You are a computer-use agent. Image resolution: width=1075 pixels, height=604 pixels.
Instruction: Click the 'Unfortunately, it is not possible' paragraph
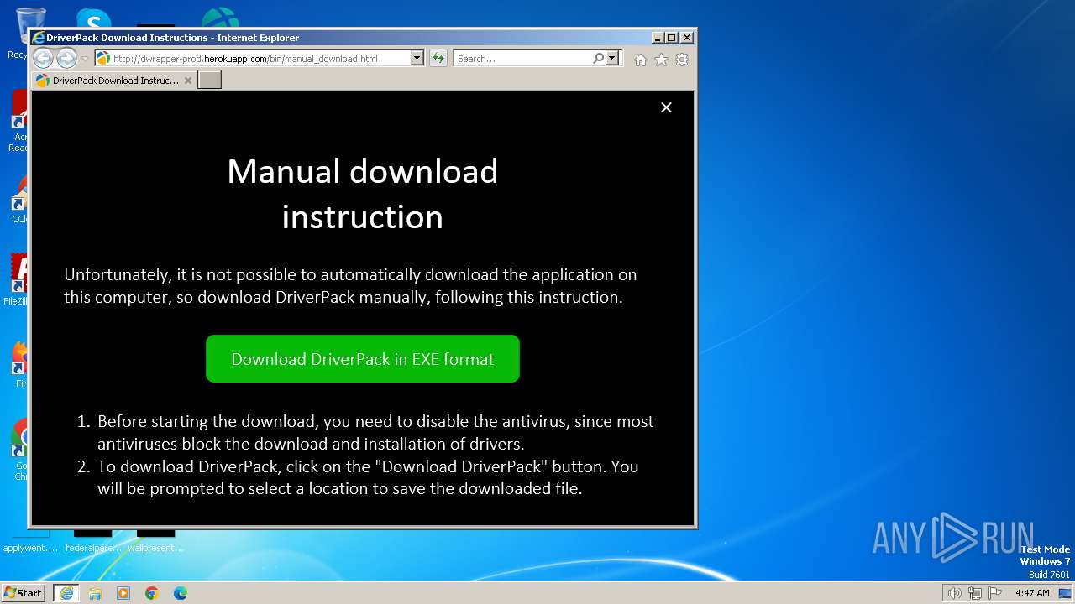tap(350, 285)
